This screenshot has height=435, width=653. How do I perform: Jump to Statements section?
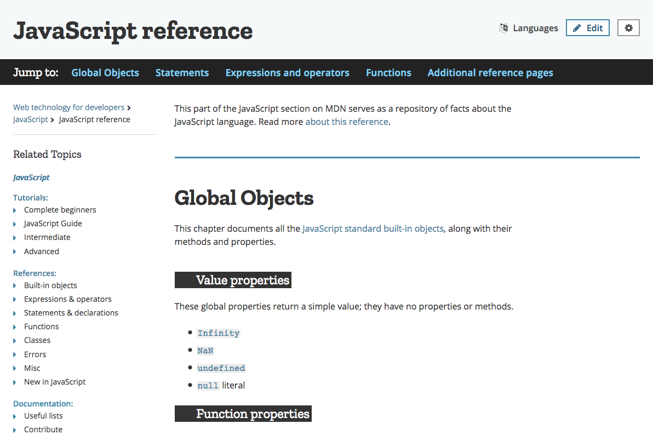pos(182,72)
